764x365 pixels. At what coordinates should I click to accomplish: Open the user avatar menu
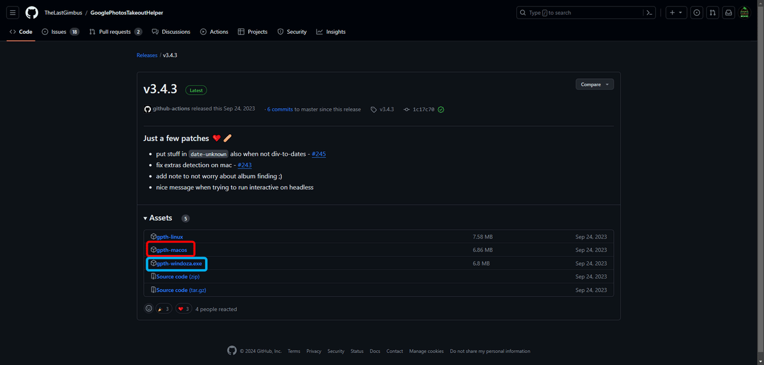745,12
